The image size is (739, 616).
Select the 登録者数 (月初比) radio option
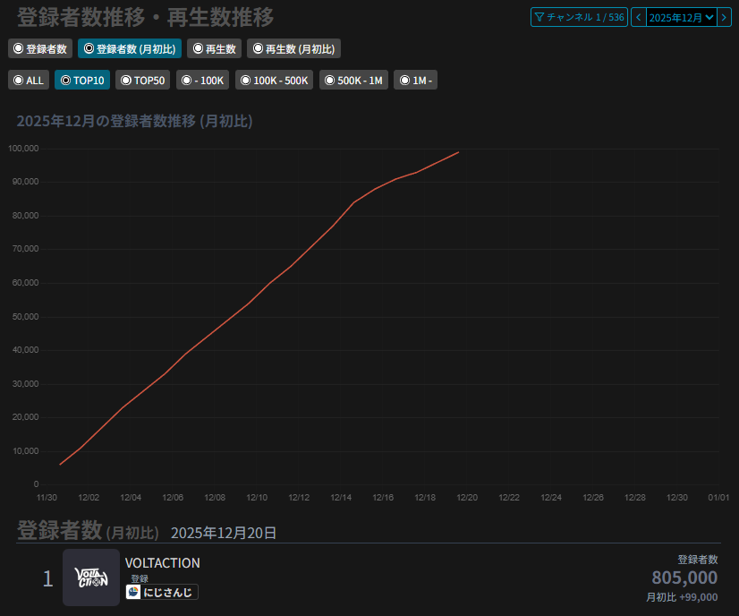tap(130, 48)
